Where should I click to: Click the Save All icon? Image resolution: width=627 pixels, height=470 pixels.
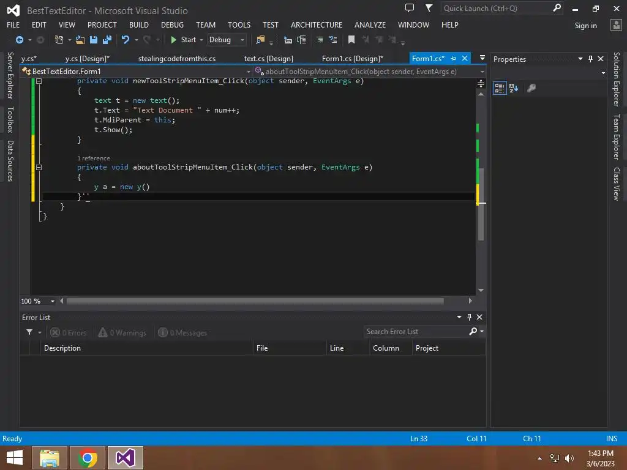pos(107,40)
